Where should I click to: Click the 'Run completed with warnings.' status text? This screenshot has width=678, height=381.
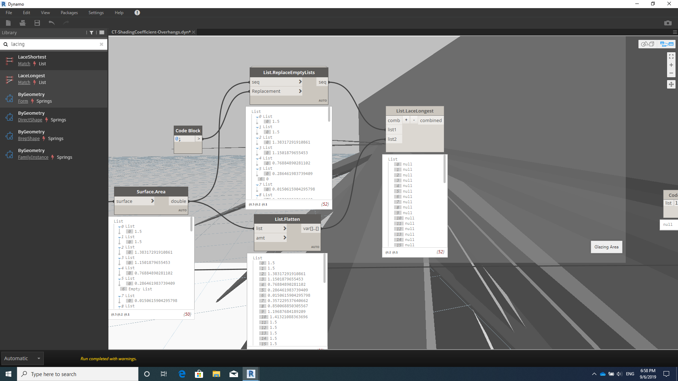click(108, 359)
